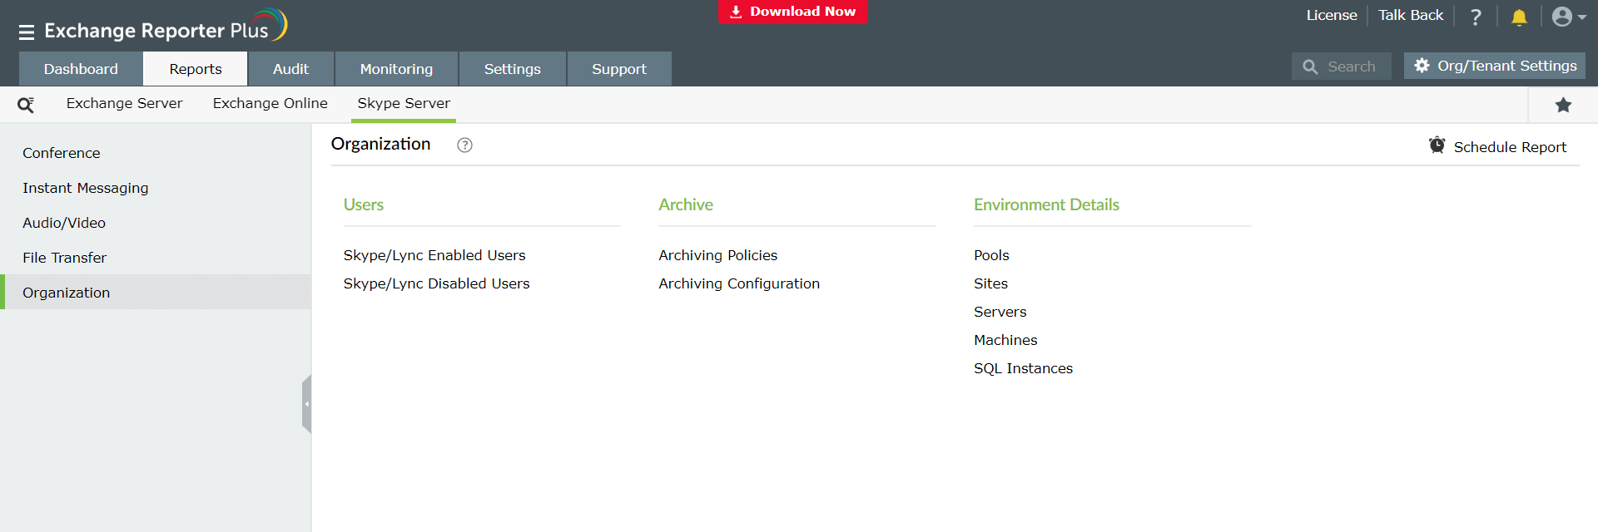This screenshot has width=1598, height=532.
Task: Click the Users section heading
Action: [364, 204]
